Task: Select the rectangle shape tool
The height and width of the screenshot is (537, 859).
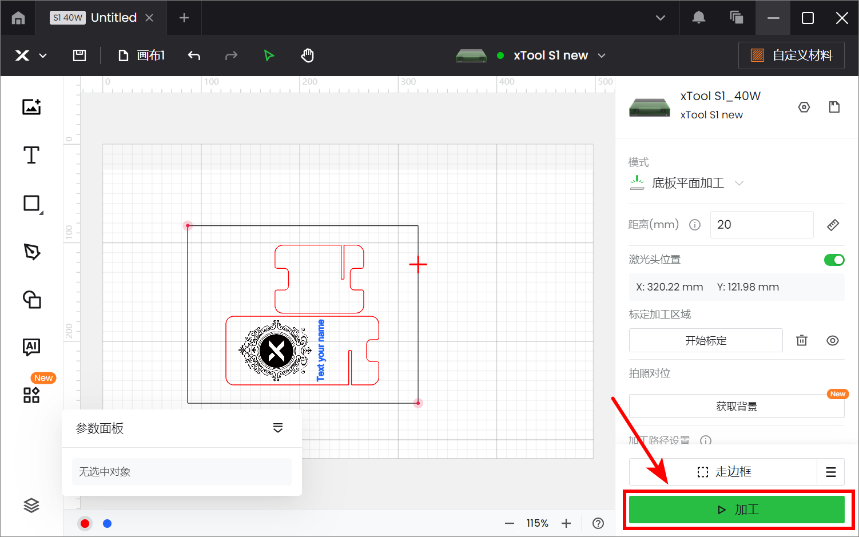Action: pos(31,204)
